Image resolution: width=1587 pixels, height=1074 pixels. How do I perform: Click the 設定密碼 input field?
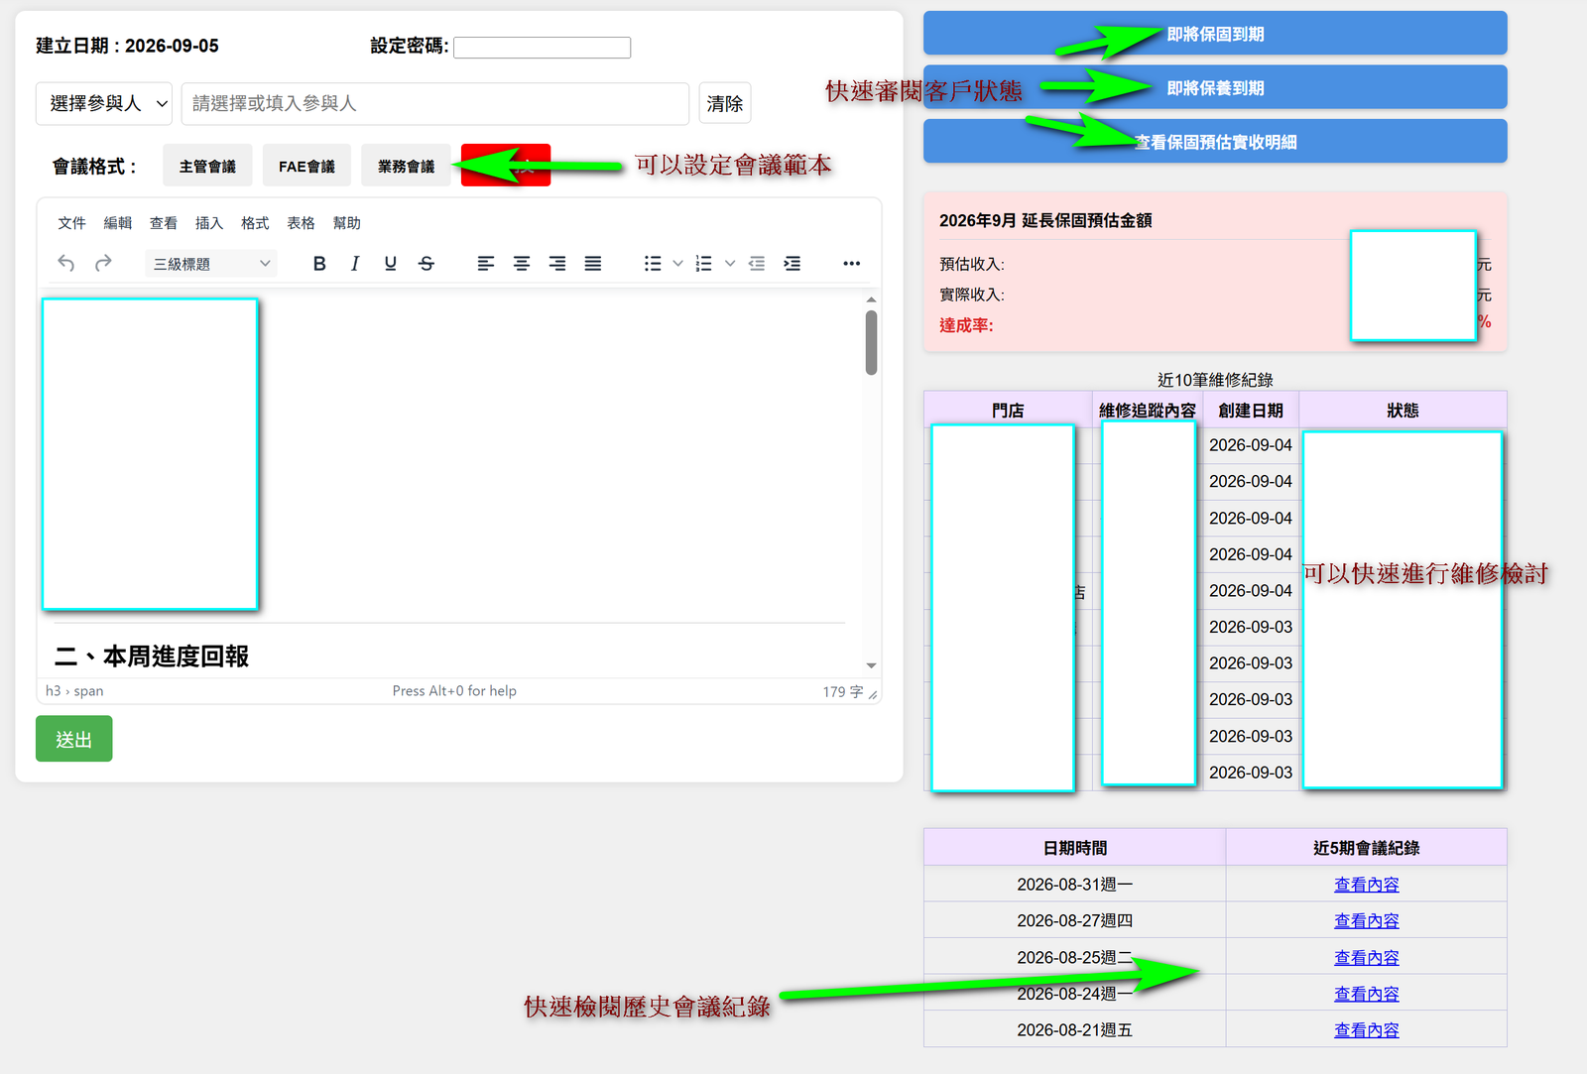tap(543, 47)
